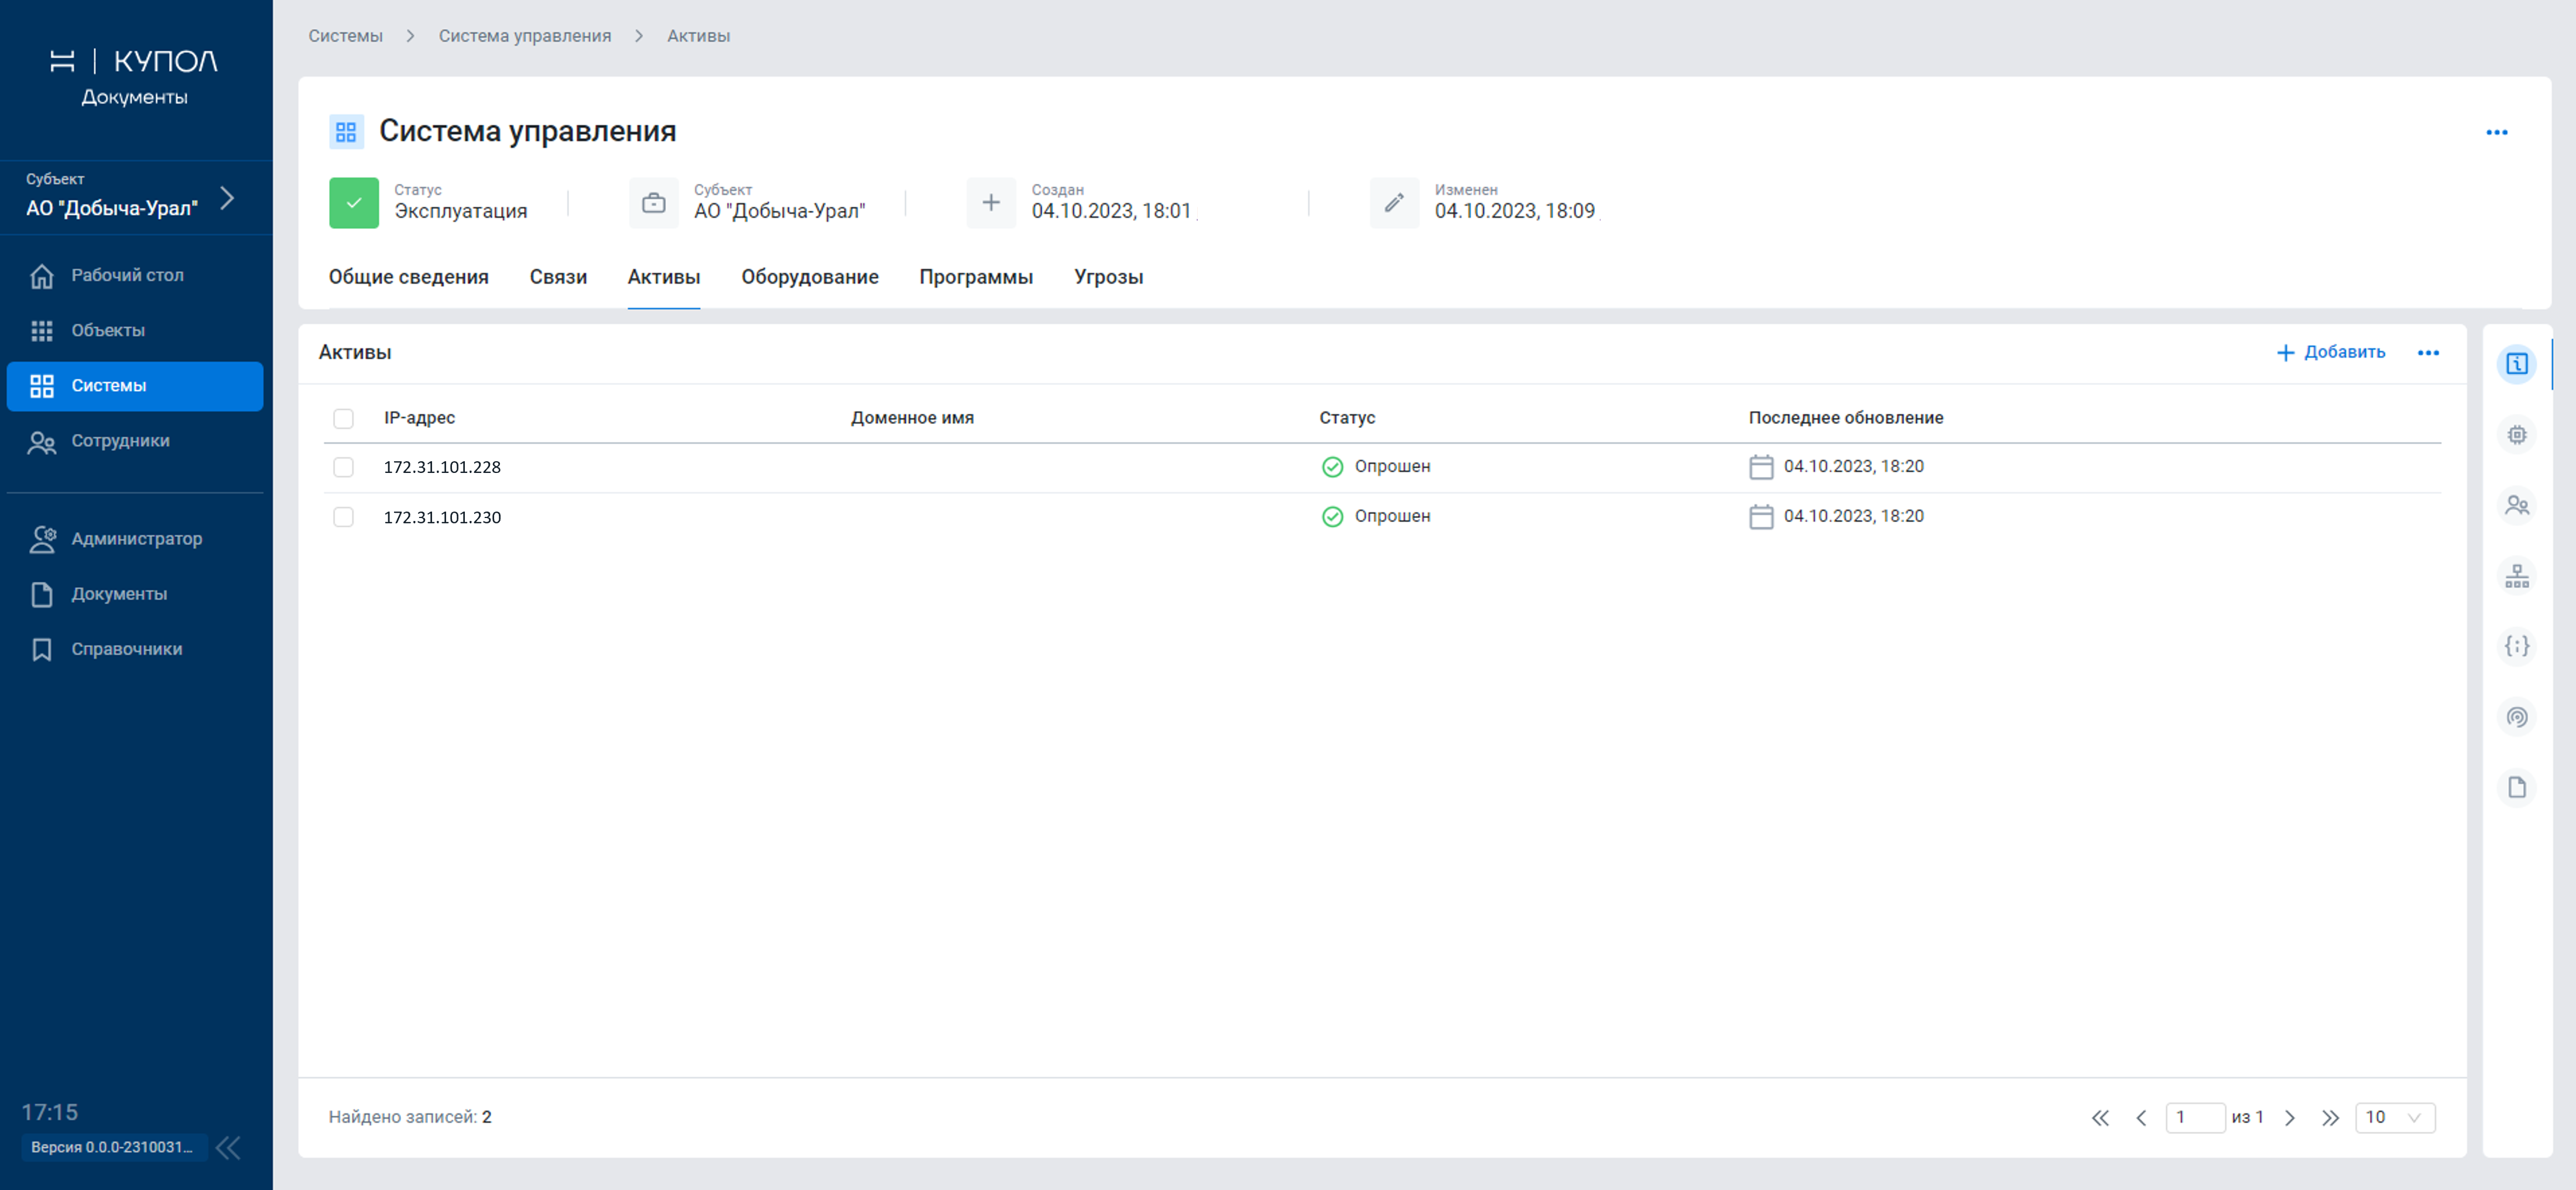The width and height of the screenshot is (2576, 1190).
Task: Open Сотрудники in the left menu
Action: point(120,441)
